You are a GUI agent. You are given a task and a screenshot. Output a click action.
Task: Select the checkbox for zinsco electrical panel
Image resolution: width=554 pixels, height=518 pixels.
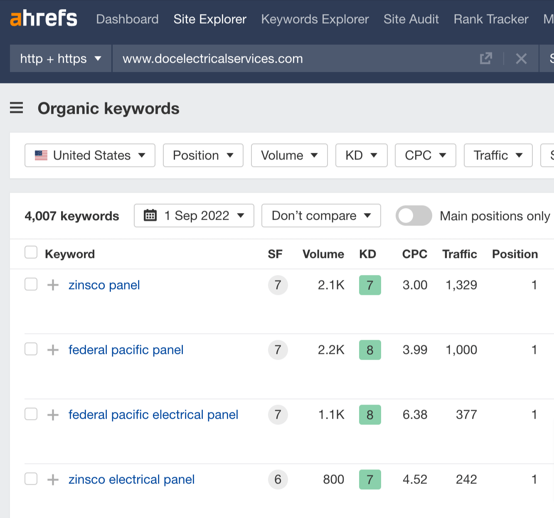click(31, 479)
